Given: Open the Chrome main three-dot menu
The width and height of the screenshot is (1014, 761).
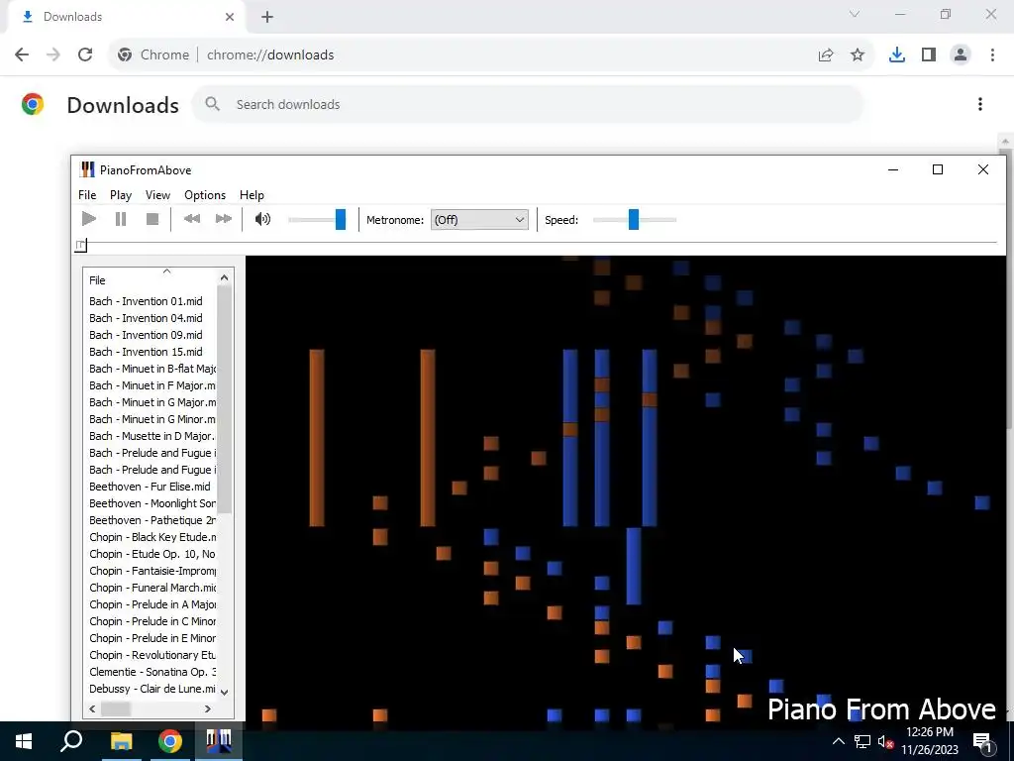Looking at the screenshot, I should pyautogui.click(x=992, y=55).
